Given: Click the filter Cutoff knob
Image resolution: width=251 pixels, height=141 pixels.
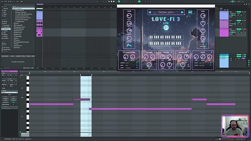Looking at the screenshot, I should click(203, 38).
